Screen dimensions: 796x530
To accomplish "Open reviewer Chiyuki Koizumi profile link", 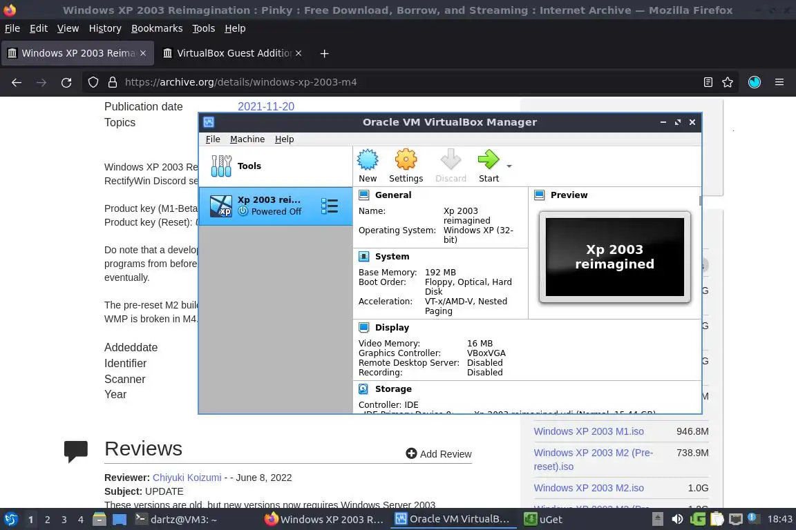I will tap(187, 478).
